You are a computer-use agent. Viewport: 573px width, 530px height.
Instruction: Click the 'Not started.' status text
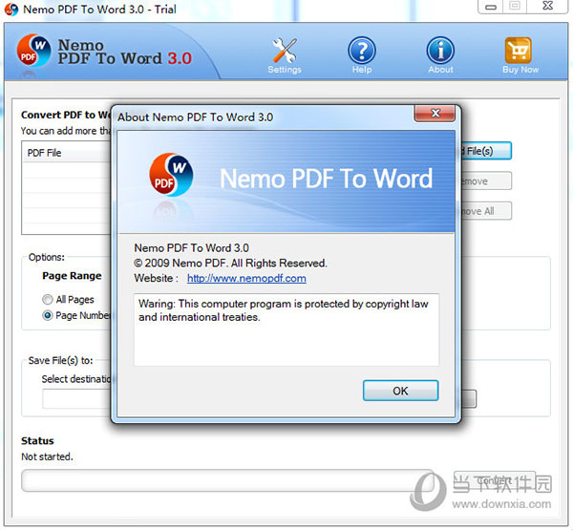coord(47,456)
